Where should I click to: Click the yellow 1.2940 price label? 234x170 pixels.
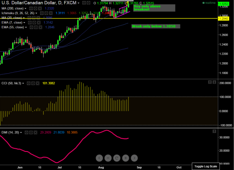pyautogui.click(x=224, y=18)
